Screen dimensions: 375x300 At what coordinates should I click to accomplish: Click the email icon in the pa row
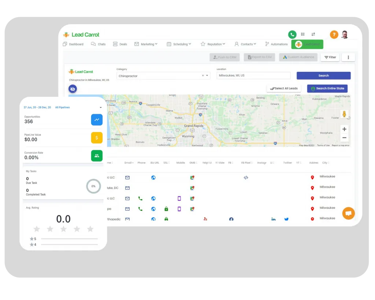tap(127, 209)
